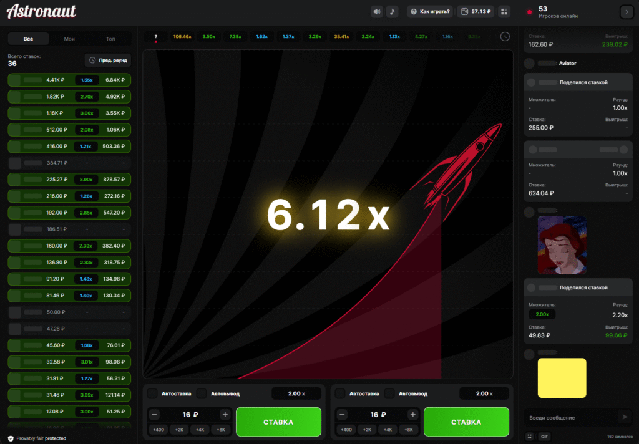This screenshot has width=639, height=444.
Task: Increase bet with plus button in second panel
Action: 412,415
